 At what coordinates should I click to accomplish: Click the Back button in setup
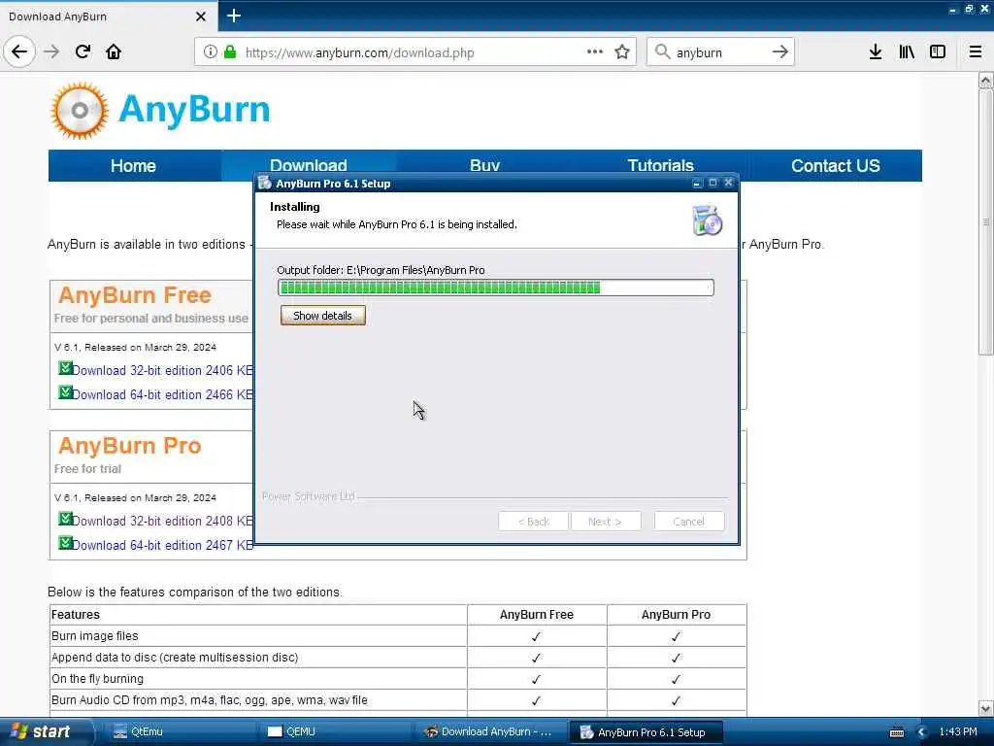point(533,522)
